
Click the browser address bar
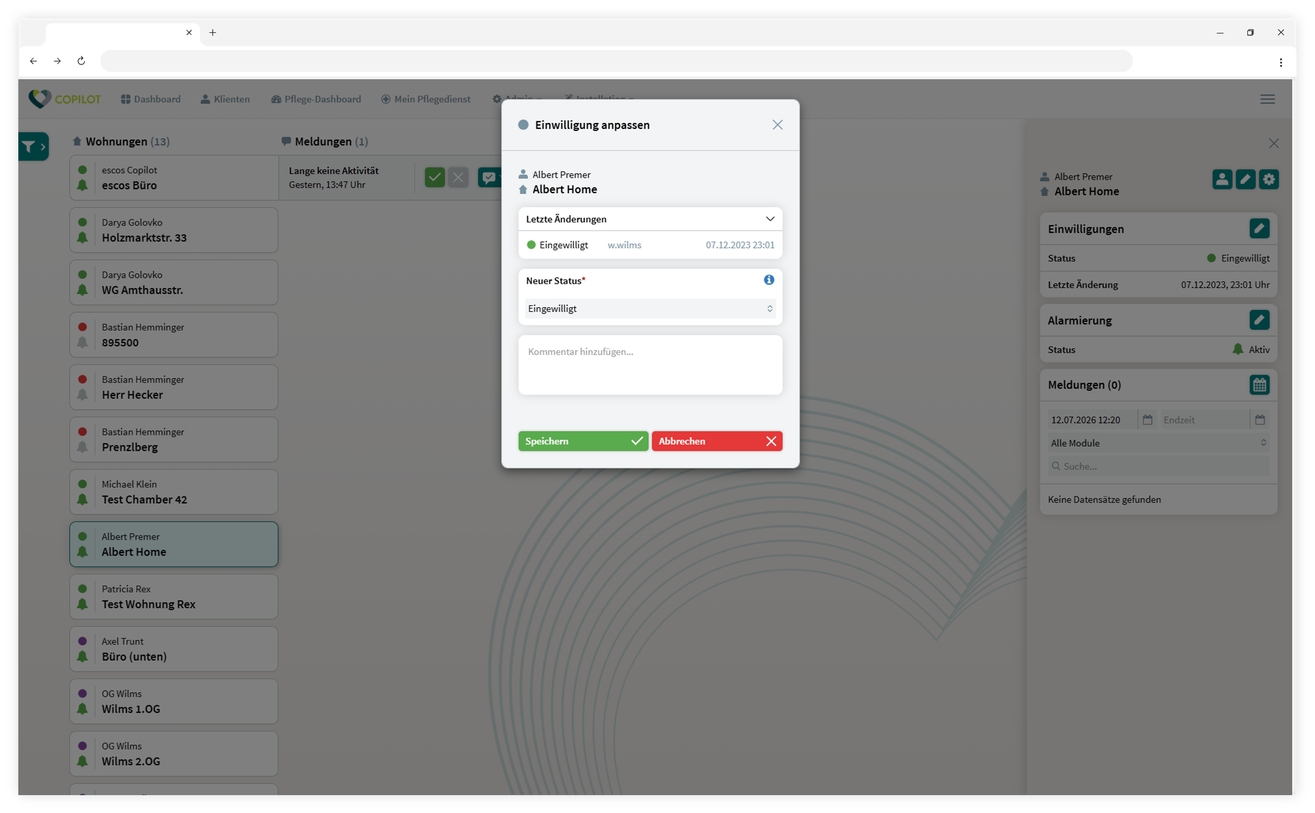616,61
